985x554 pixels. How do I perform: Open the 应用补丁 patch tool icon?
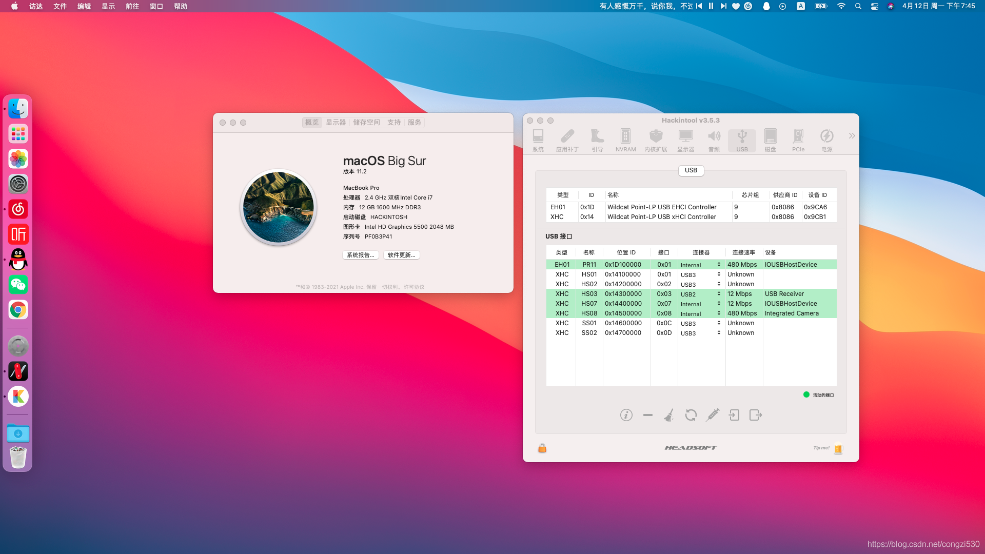point(567,140)
